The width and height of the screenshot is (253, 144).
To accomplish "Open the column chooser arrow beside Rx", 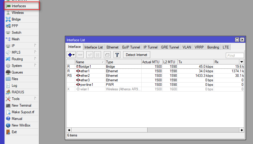I will pos(242,62).
